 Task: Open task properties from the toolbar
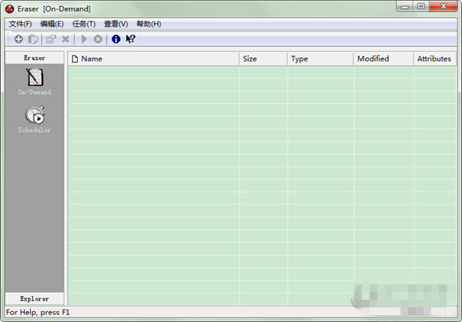[51, 38]
